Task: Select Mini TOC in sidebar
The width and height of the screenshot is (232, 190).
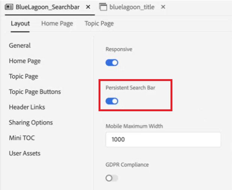Action: [22, 138]
